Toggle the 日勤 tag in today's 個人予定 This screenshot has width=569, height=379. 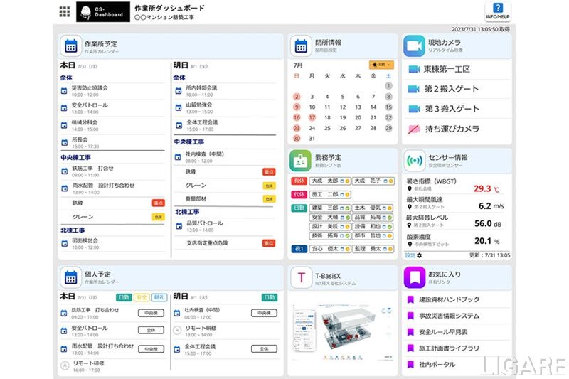pyautogui.click(x=124, y=297)
